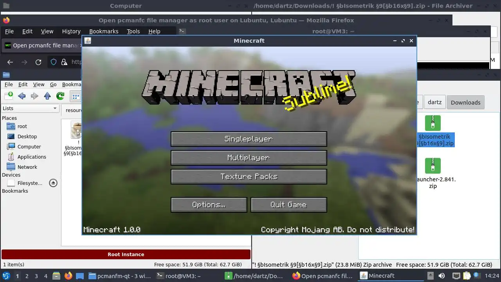The width and height of the screenshot is (501, 282).
Task: Open pcmanfm File menu
Action: pyautogui.click(x=9, y=84)
